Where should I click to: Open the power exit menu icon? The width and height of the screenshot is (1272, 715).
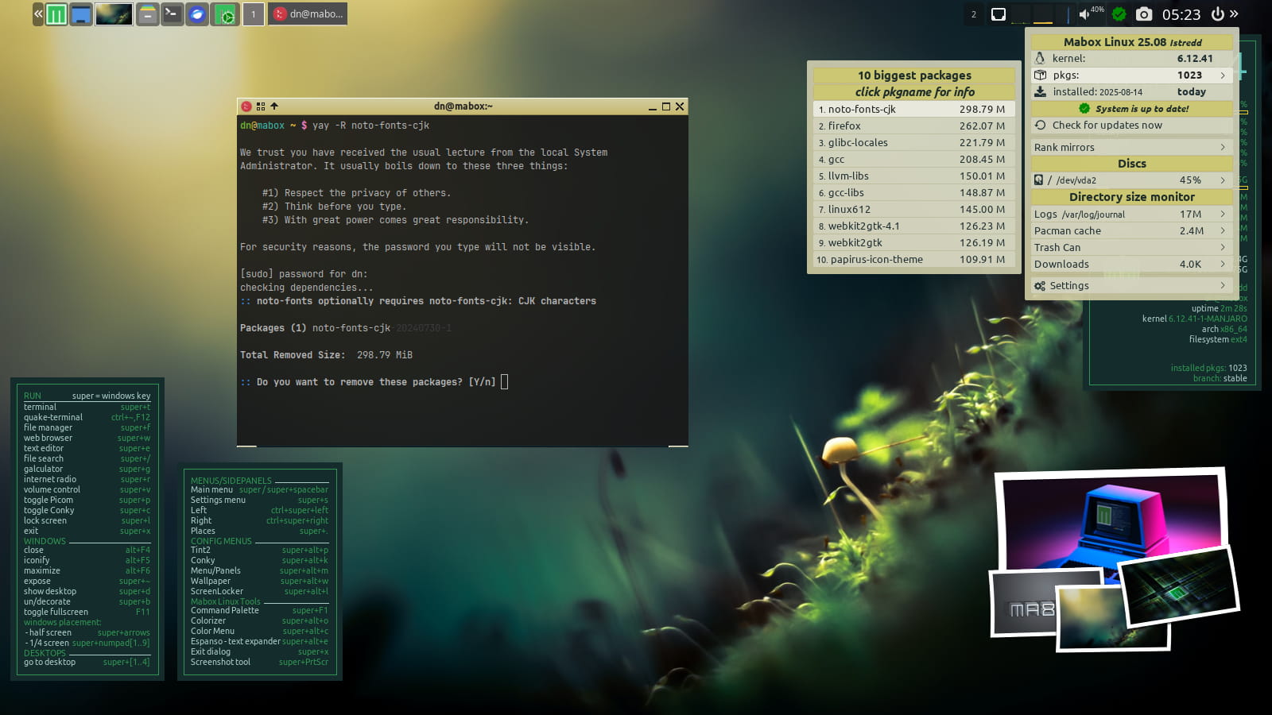click(1217, 14)
